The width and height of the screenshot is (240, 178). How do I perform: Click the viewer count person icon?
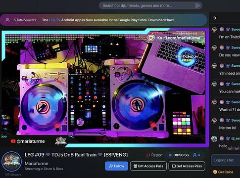click(x=194, y=155)
